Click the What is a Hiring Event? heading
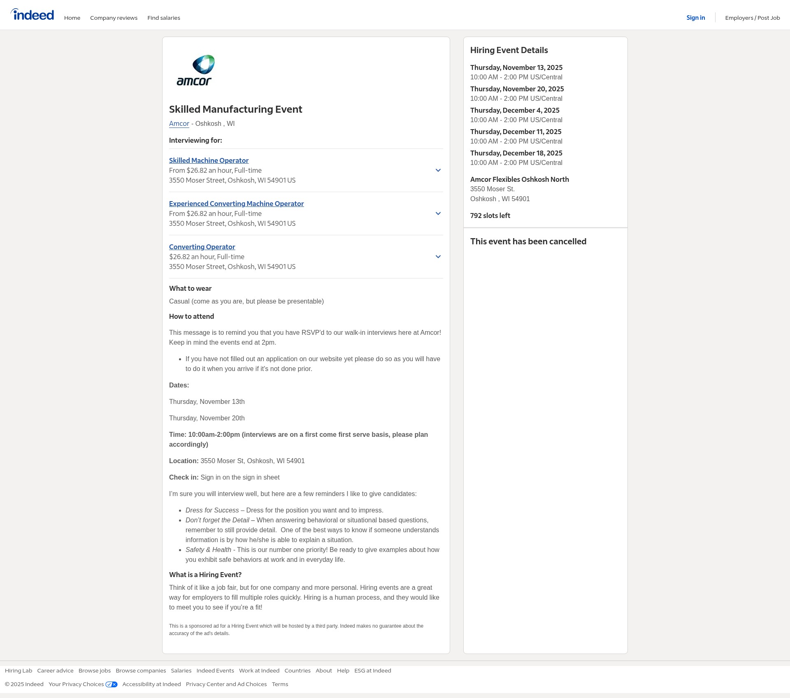The image size is (790, 698). [205, 575]
